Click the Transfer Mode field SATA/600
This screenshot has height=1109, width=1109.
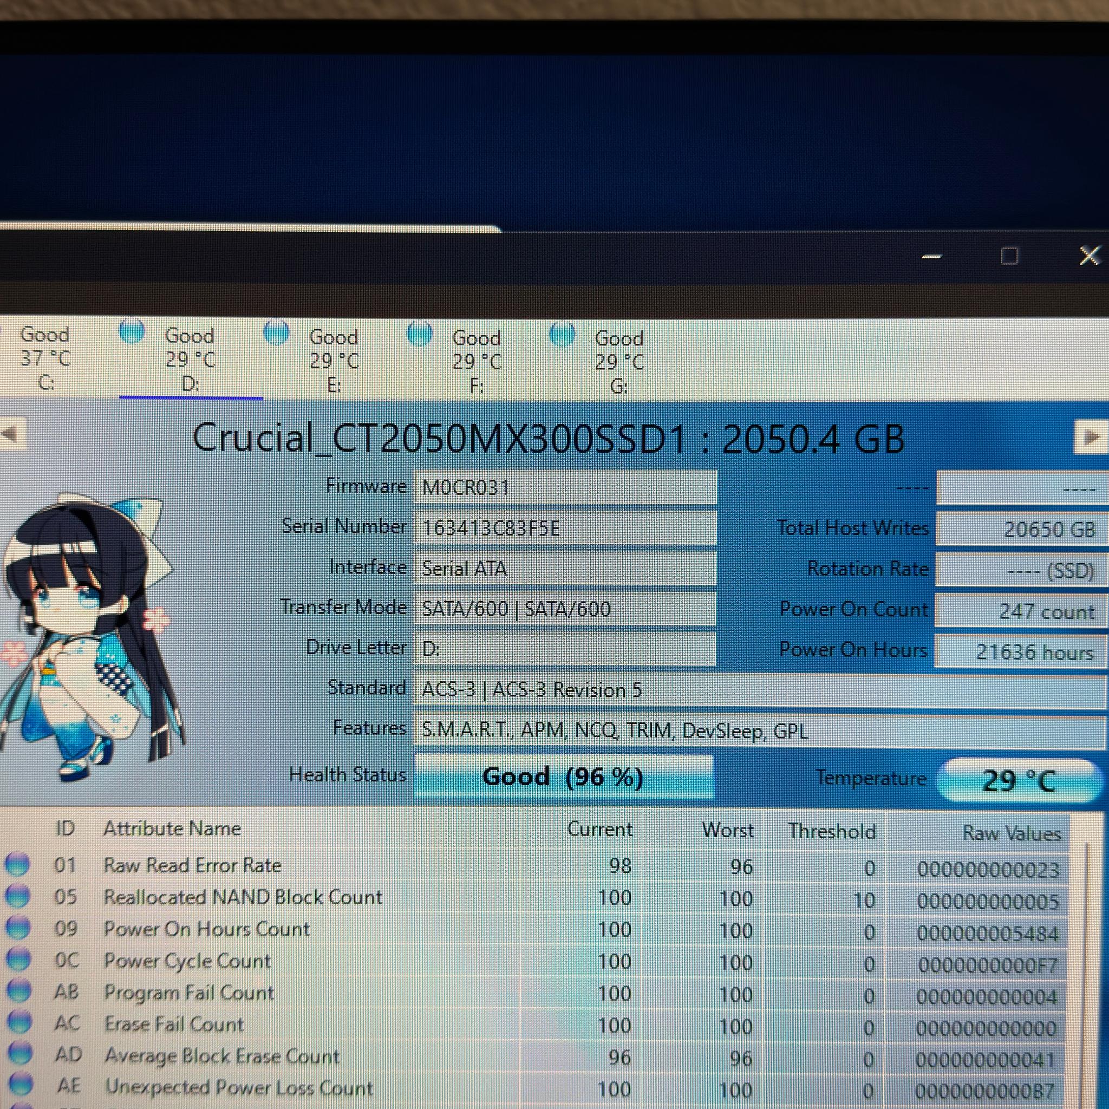(565, 609)
